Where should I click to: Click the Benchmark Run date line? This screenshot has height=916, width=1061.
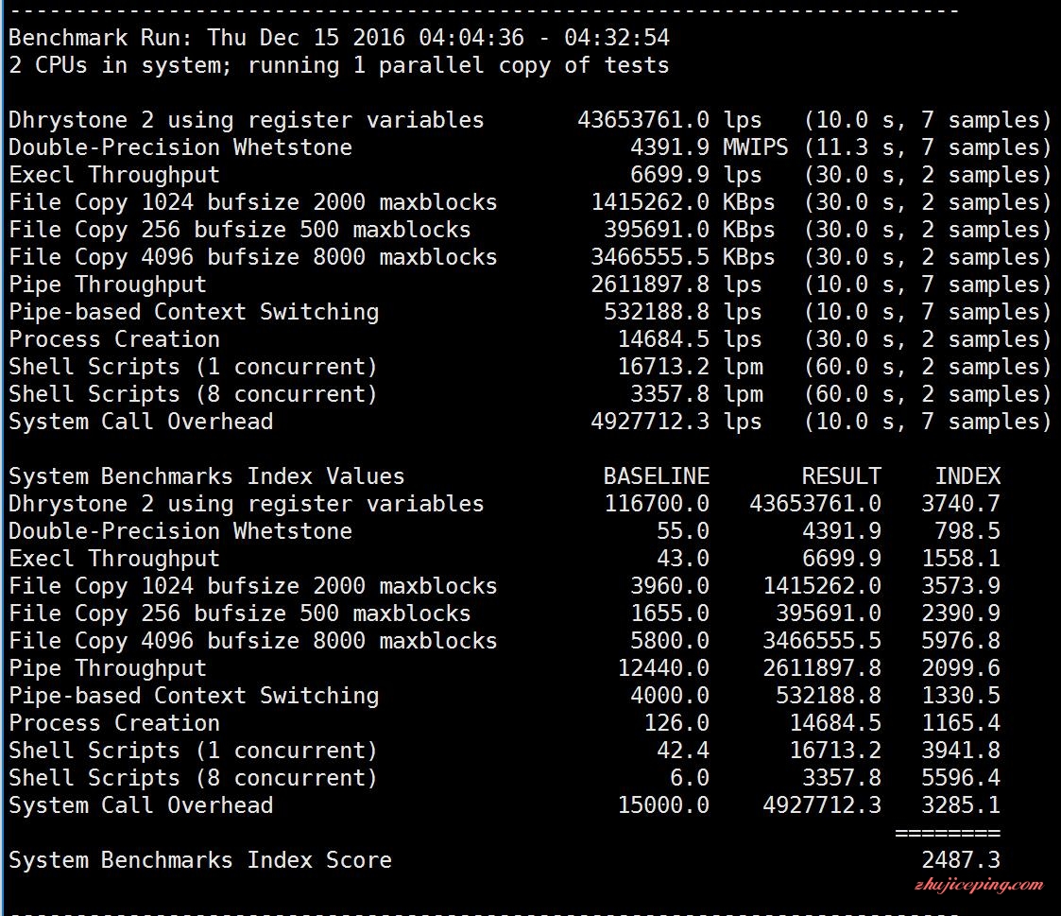coord(339,39)
